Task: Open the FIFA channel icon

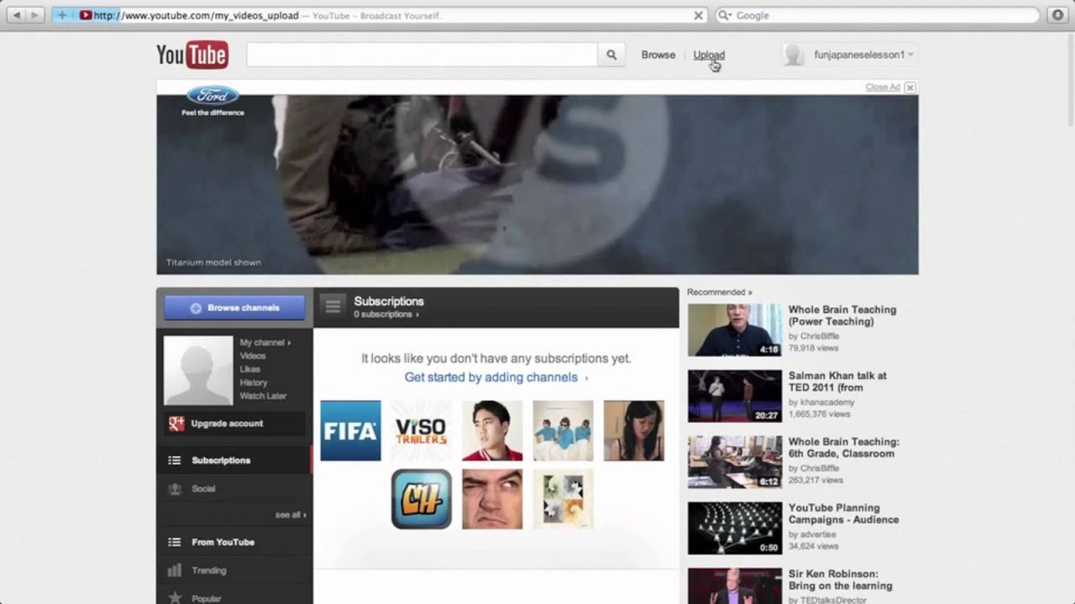Action: 350,430
